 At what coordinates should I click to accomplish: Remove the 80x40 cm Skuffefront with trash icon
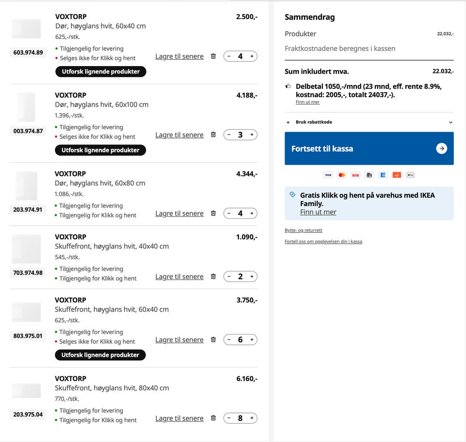[x=213, y=418]
